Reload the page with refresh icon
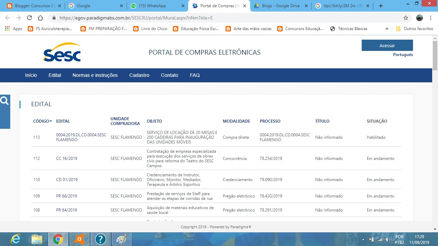This screenshot has width=438, height=246. [x=29, y=18]
